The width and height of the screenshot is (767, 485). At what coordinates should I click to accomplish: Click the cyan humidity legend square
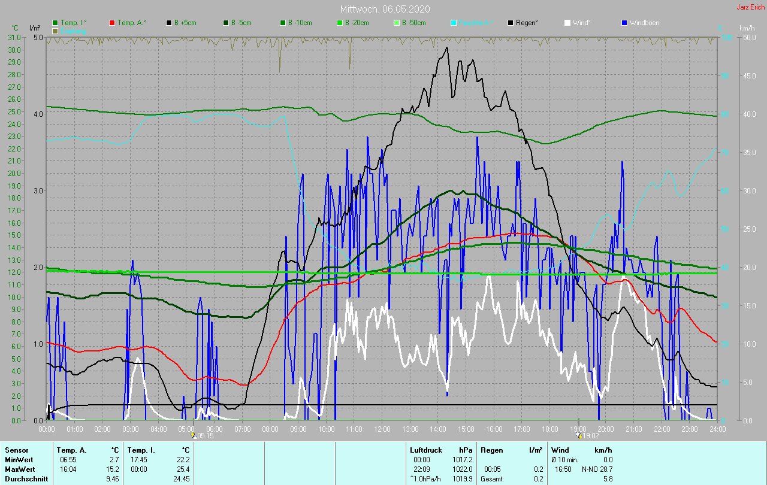[x=454, y=23]
